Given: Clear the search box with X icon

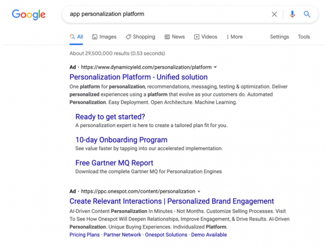Looking at the screenshot, I should coord(274,14).
